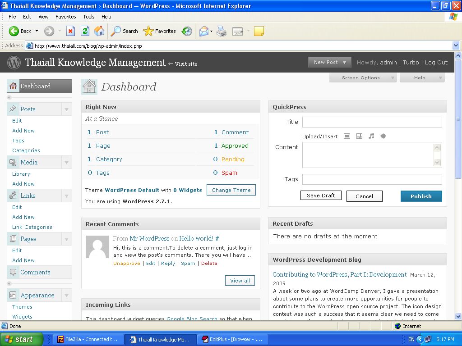
Task: Click the add media starburst icon
Action: pyautogui.click(x=383, y=136)
